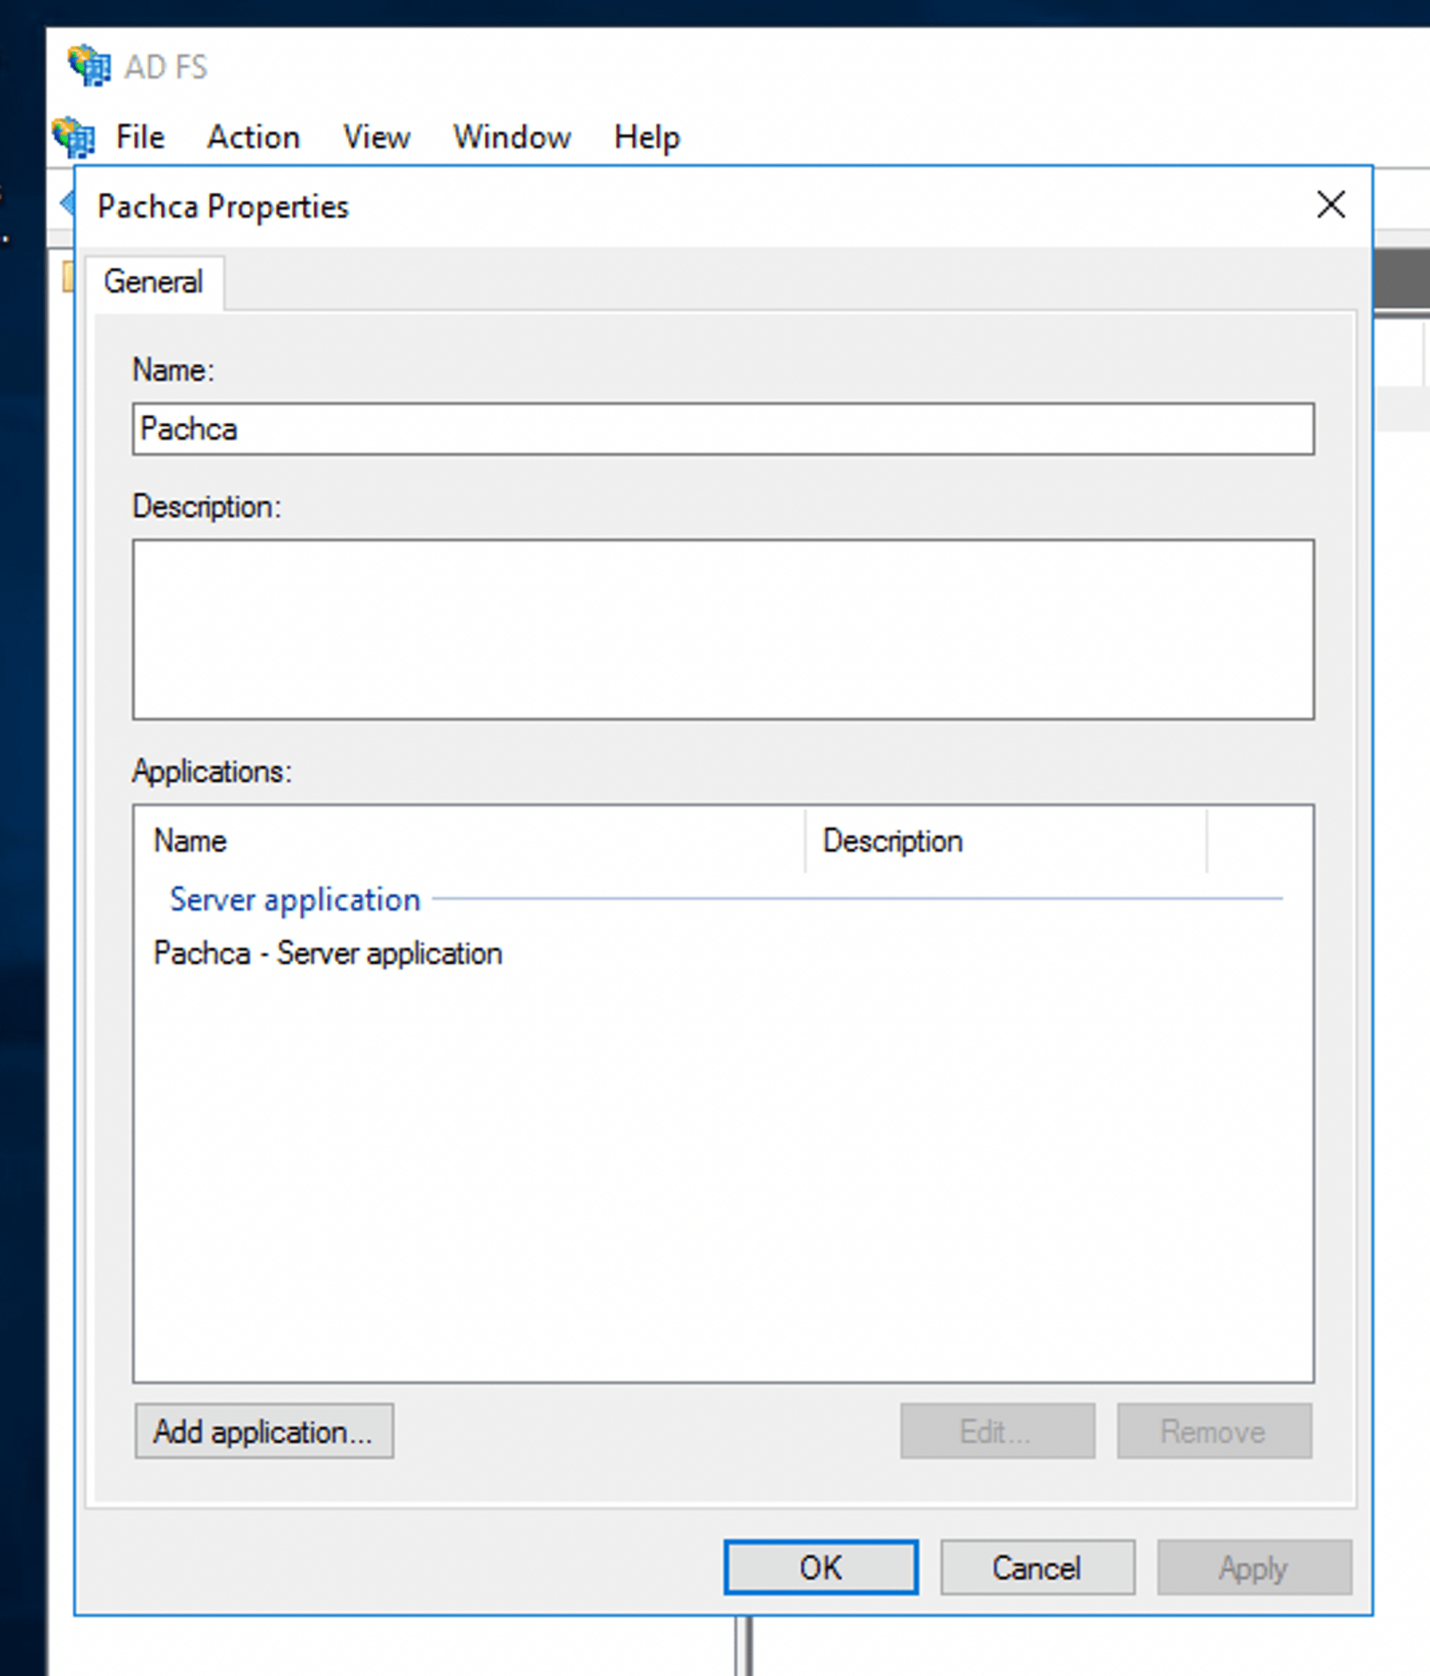
Task: Click the AD FS icon beside File menu
Action: pyautogui.click(x=74, y=137)
